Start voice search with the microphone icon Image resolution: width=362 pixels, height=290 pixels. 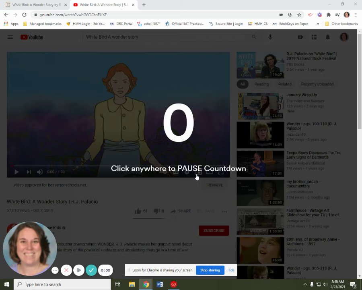(270, 37)
